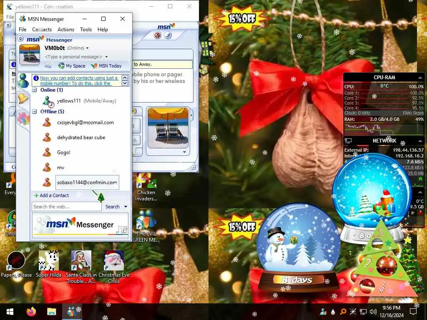Screen dimensions: 427x320
Task: Open the volume speaker tray icon
Action: pyautogui.click(x=373, y=312)
